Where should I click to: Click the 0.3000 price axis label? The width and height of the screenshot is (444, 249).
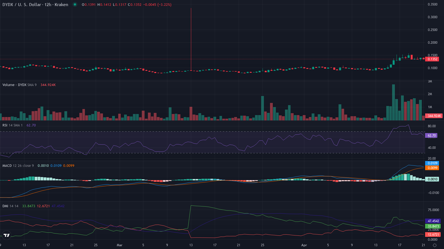[x=432, y=17]
